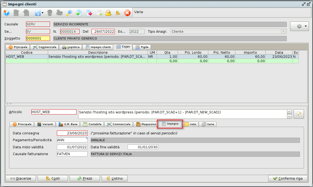
Task: Click the Listino button
Action: [x=114, y=178]
